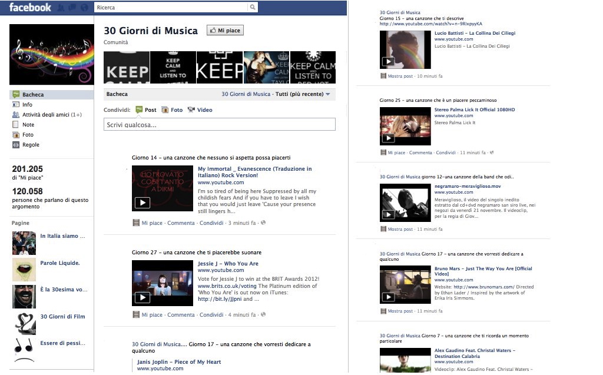The height and width of the screenshot is (375, 603).
Task: Open Lucio Battisti – La Collina Dei Ciliegi link
Action: tap(475, 33)
